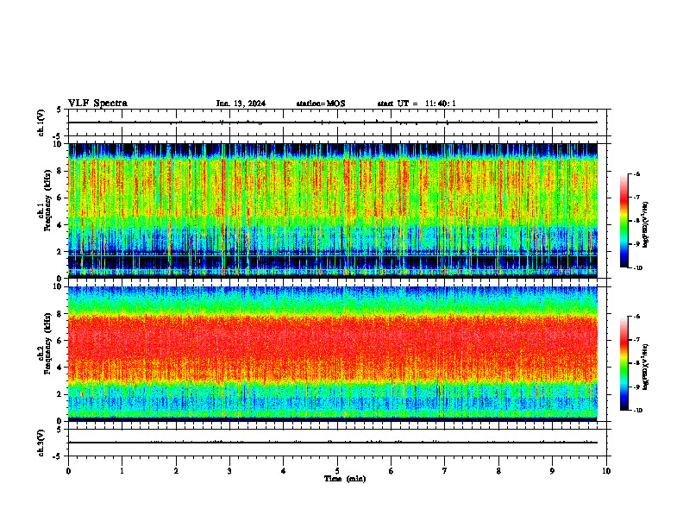Viewport: 683px width, 528px height.
Task: Click the "-10" label on ch.1 color bar
Action: pyautogui.click(x=638, y=268)
